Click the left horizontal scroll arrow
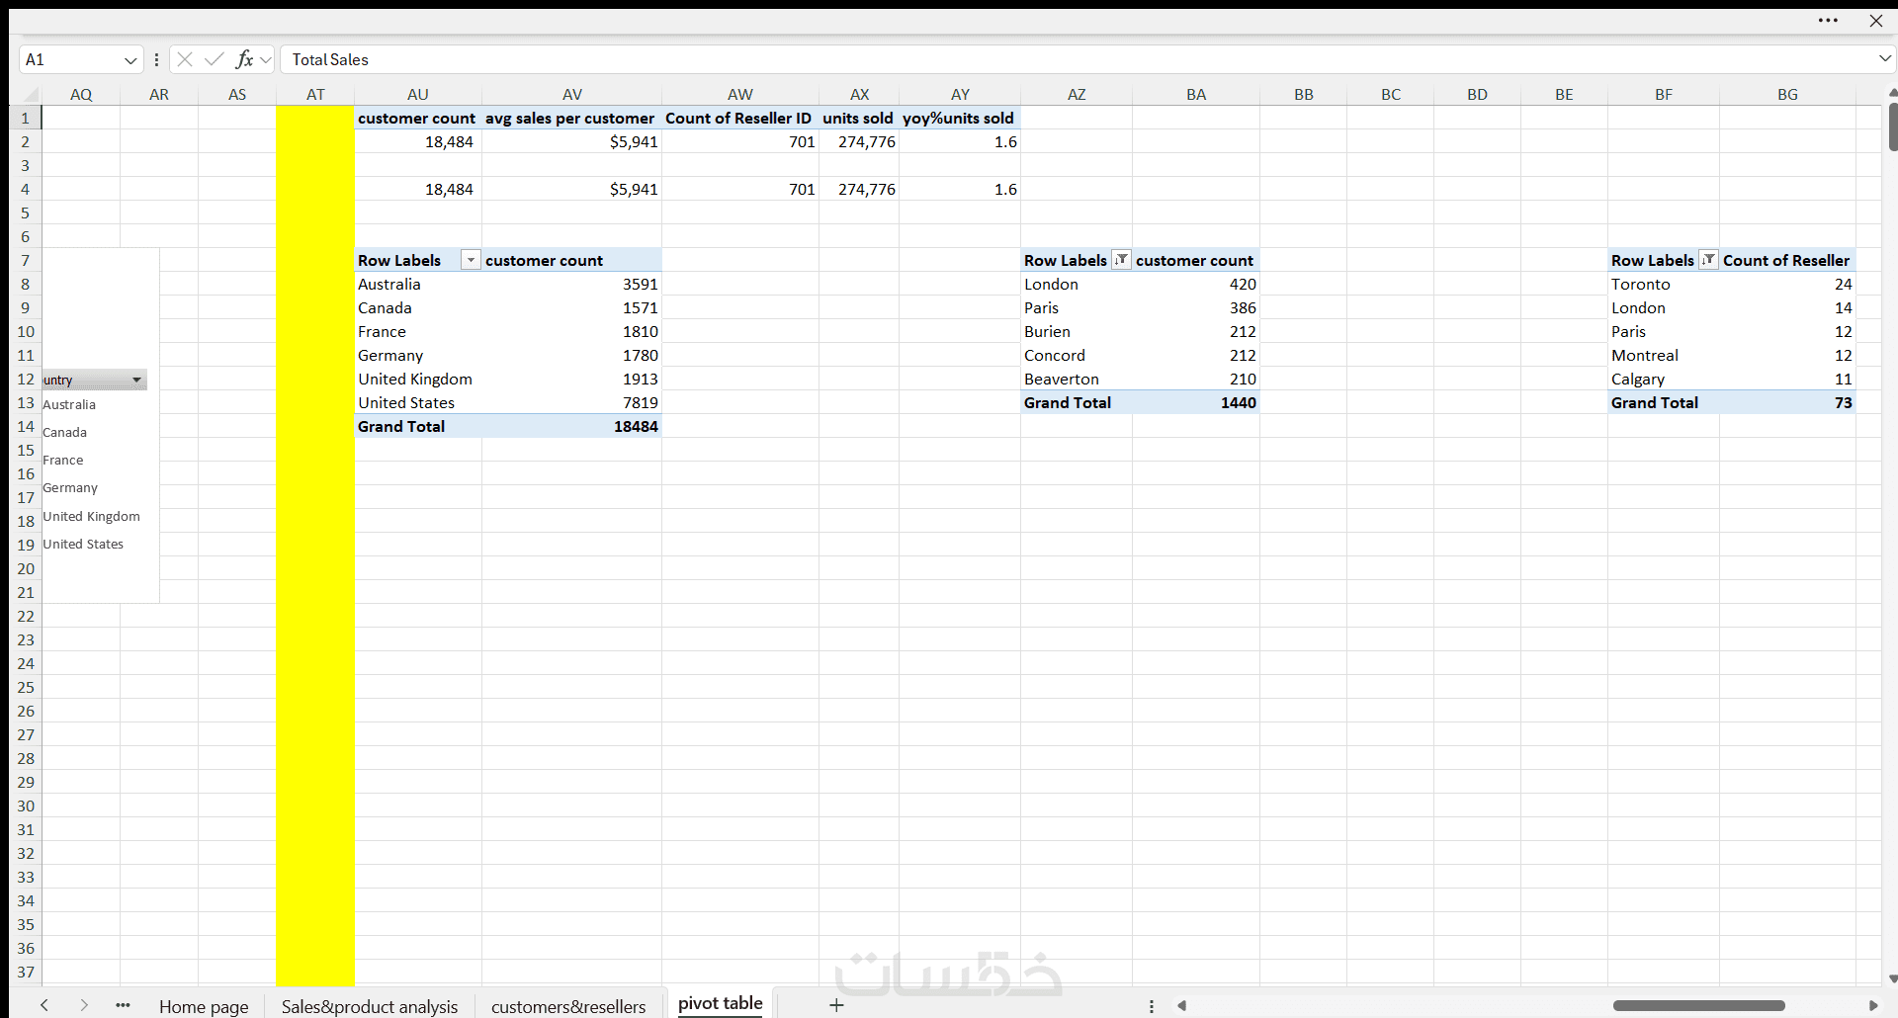The image size is (1898, 1018). click(1181, 1006)
